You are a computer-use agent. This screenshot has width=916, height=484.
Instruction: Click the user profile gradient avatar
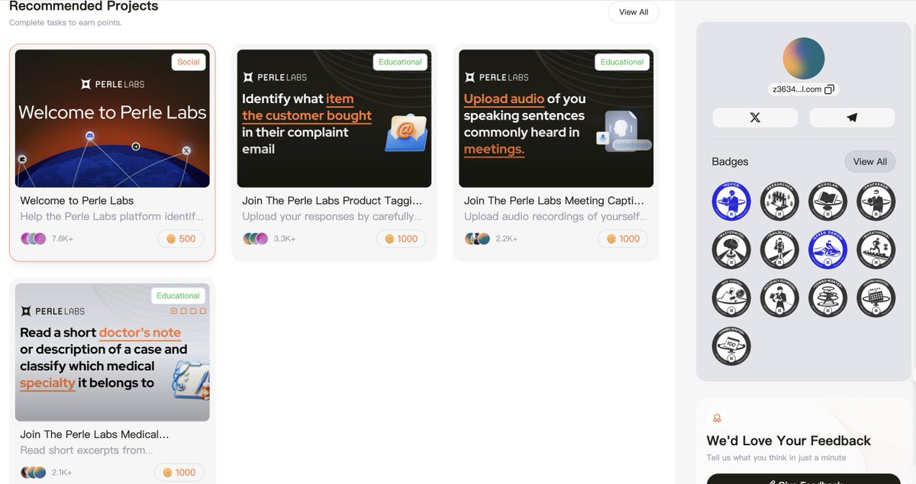804,59
